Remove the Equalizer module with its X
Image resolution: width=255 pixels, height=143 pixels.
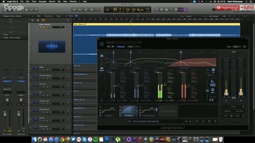coord(100,107)
